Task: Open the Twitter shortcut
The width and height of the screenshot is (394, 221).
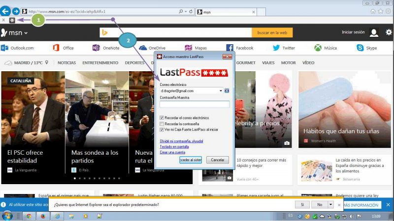Action: [x=284, y=48]
